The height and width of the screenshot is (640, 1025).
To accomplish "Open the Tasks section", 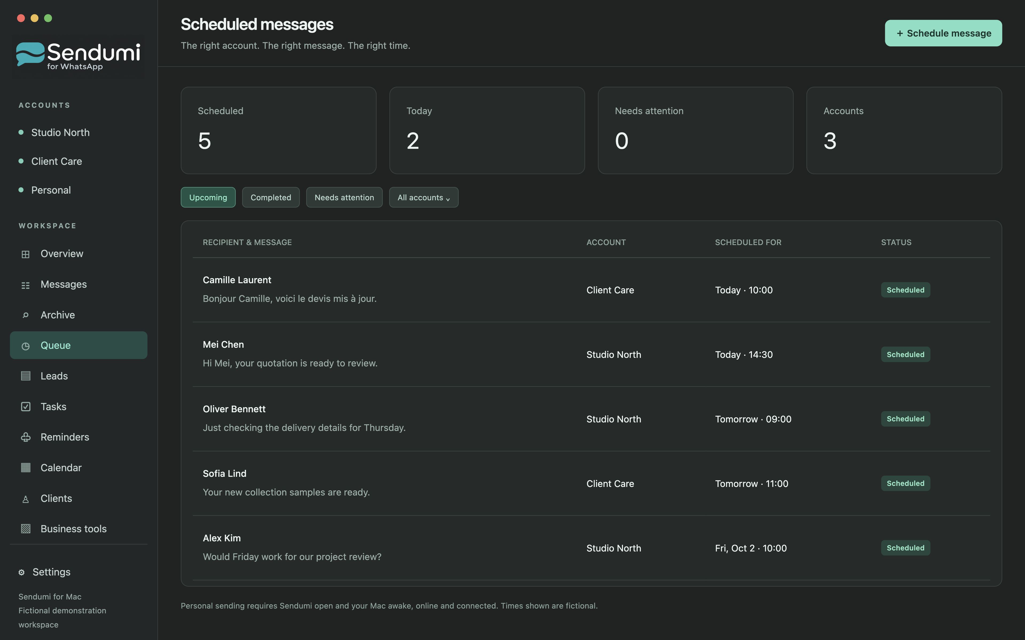I will 79,406.
